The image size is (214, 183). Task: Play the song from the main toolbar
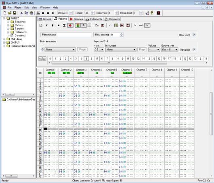[38, 13]
